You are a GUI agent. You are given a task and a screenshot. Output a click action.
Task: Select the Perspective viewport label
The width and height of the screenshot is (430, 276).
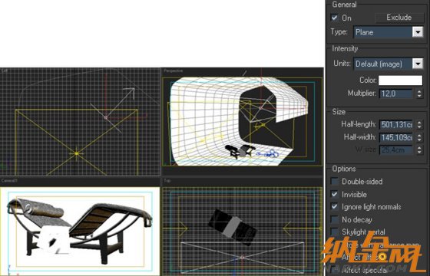[x=173, y=71]
